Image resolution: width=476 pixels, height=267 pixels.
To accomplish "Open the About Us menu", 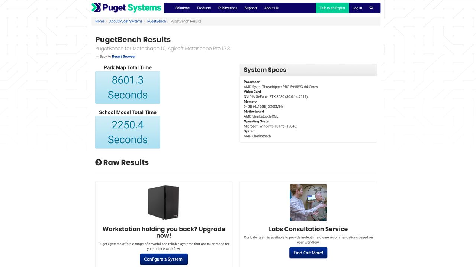I will point(271,8).
